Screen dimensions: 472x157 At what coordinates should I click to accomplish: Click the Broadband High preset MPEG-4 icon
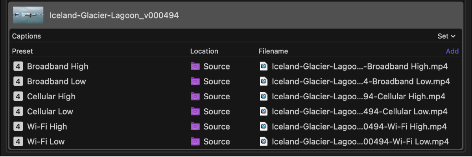(18, 66)
